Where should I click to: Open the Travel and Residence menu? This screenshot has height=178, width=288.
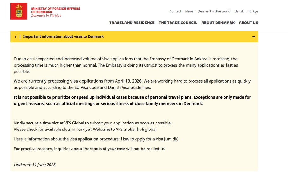[132, 23]
